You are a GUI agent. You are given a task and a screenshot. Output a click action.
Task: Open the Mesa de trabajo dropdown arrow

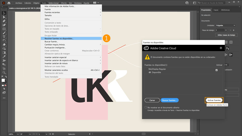pyautogui.click(x=226, y=30)
